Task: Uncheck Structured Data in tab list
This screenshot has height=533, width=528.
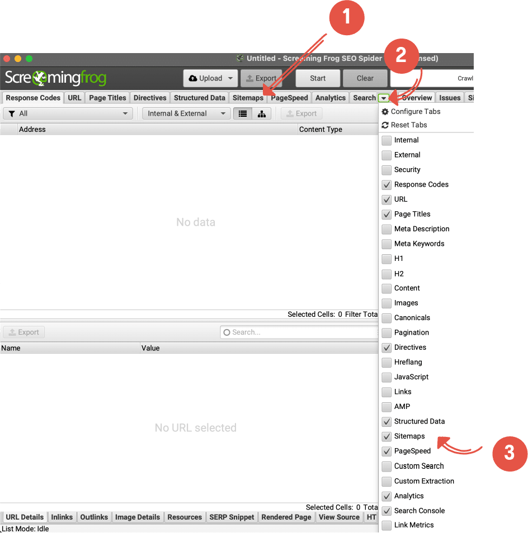Action: point(386,421)
